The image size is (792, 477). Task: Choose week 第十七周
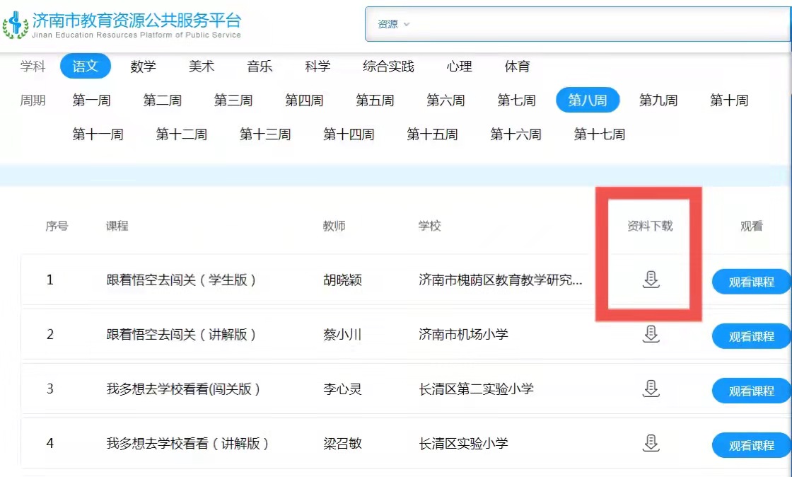pos(599,134)
